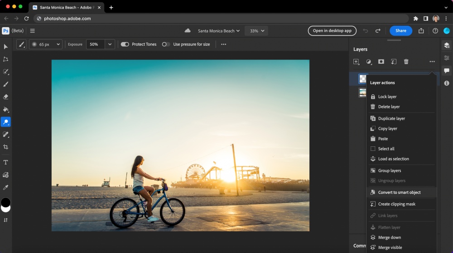Select the Type tool

coord(6,162)
